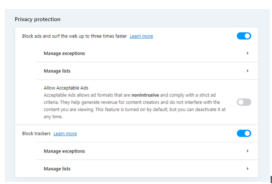Open Learn more link for Block trackers
This screenshot has height=184, width=272.
click(65, 133)
